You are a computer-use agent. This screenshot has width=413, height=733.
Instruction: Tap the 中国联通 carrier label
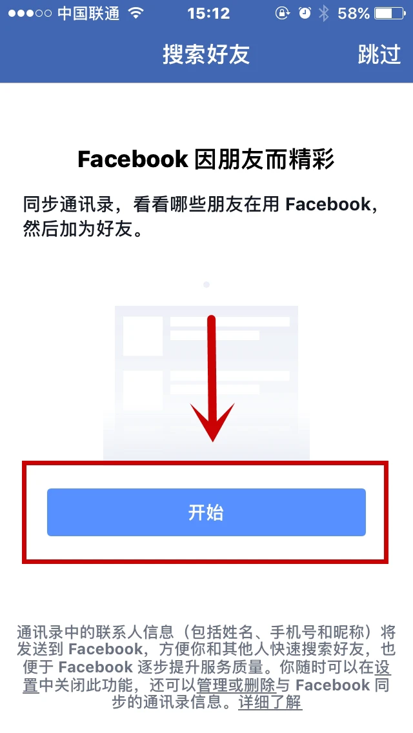pyautogui.click(x=88, y=13)
